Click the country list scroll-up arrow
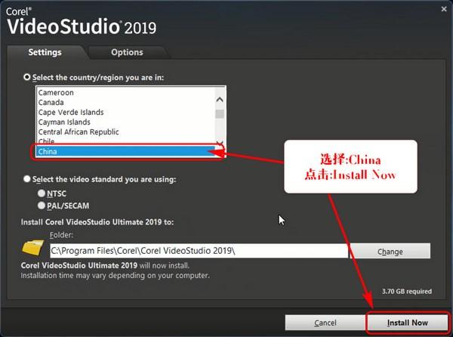Image resolution: width=453 pixels, height=337 pixels. click(x=220, y=100)
